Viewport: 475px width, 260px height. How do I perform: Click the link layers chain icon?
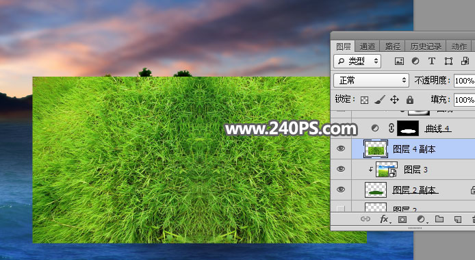point(365,219)
